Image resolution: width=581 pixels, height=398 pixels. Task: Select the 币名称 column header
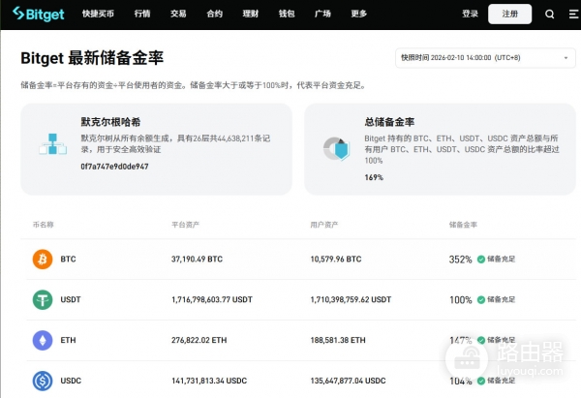pyautogui.click(x=44, y=225)
